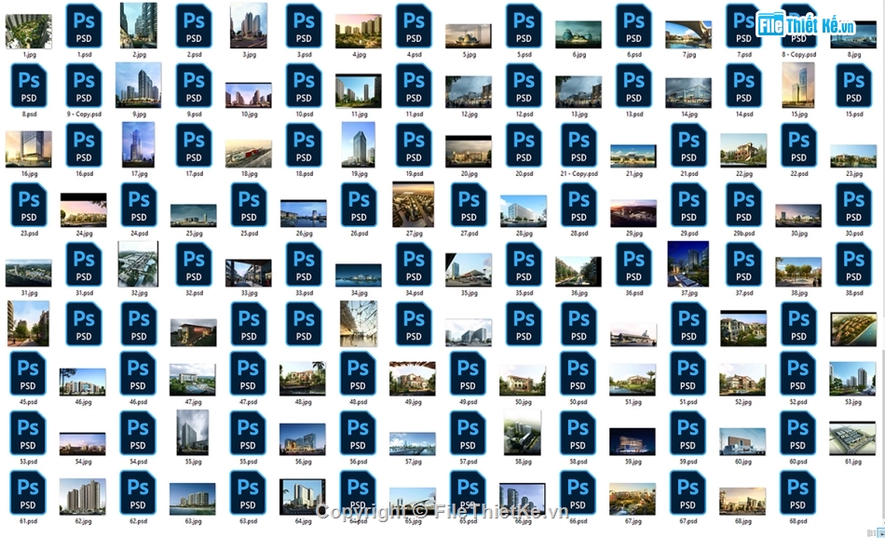Select the 31.psd file icon
Viewport: 885px width, 538px height.
point(84,264)
